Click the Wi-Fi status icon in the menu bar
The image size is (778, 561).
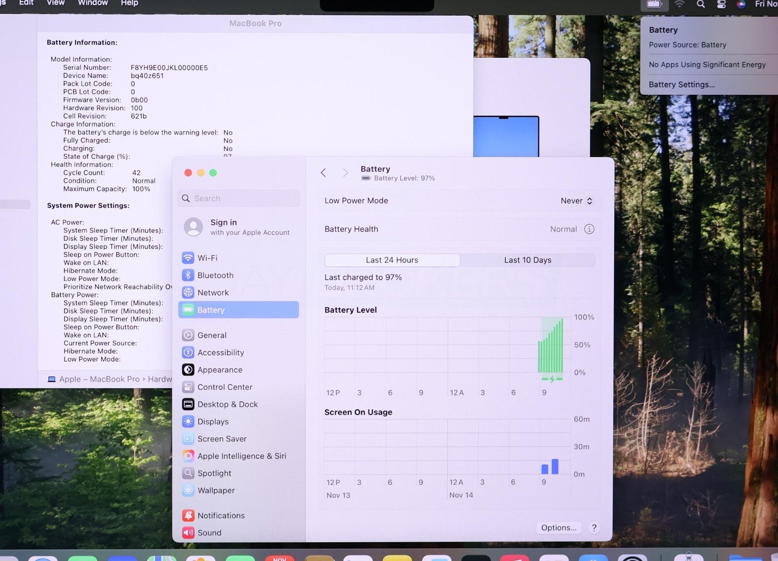[x=679, y=4]
